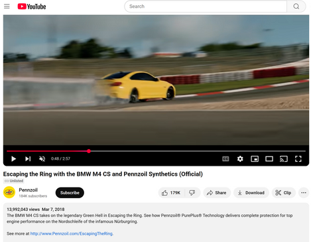The width and height of the screenshot is (311, 242).
Task: Download the video
Action: (251, 193)
